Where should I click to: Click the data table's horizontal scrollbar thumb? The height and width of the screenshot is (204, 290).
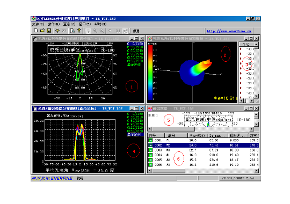[x=169, y=171]
